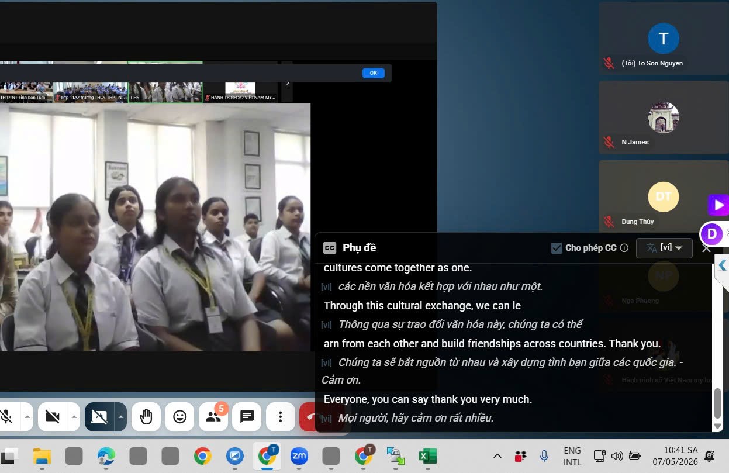Click next arrow of the thumbnail strip
This screenshot has width=729, height=473.
287,83
